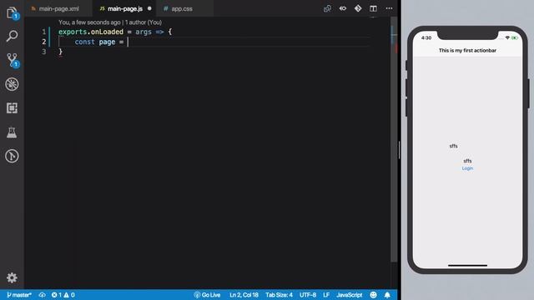Click the 4:30 clock in simulator status bar

(426, 37)
